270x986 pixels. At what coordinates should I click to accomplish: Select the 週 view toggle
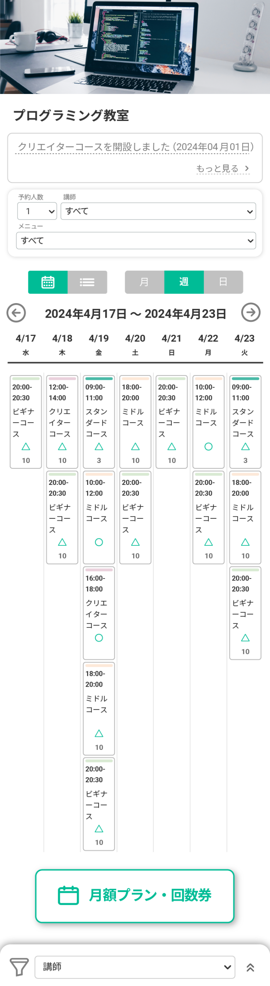tap(184, 282)
